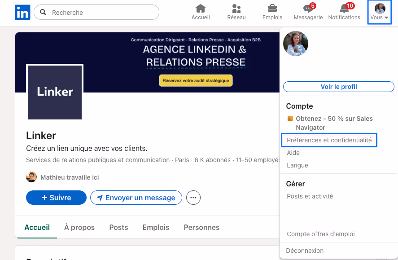The height and width of the screenshot is (260, 398).
Task: Click Envoyer un message button
Action: click(136, 198)
